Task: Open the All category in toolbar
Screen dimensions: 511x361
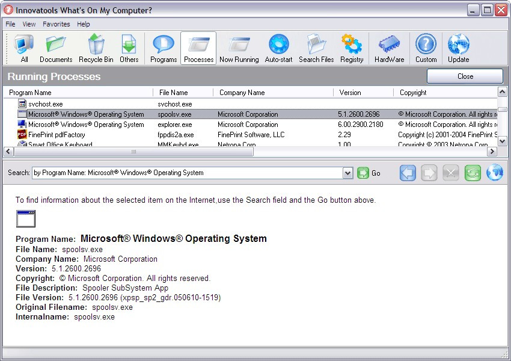Action: (24, 48)
